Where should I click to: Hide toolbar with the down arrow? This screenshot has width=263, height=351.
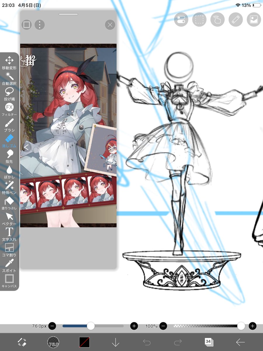point(115,342)
